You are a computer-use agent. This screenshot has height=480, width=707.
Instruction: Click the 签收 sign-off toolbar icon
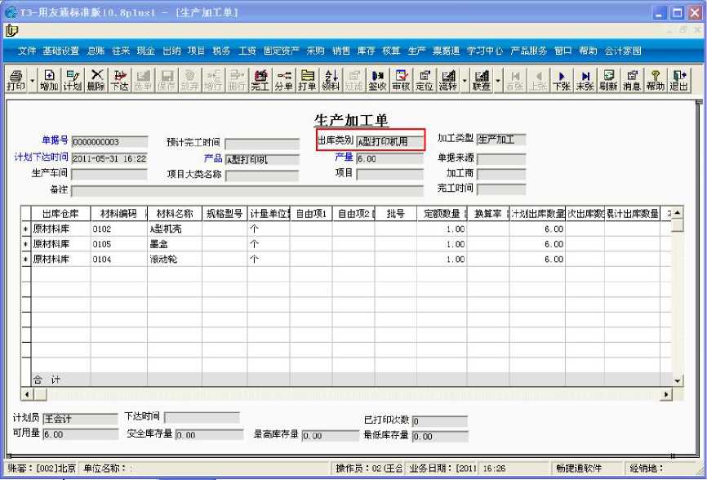coord(377,80)
